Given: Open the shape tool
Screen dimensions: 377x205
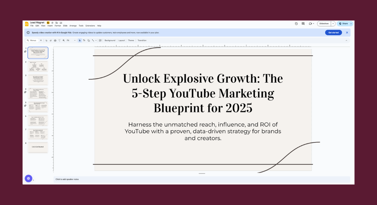Looking at the screenshot, I should pyautogui.click(x=88, y=41).
